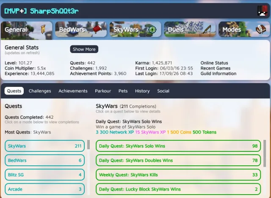
Task: Select the Quests sub-tab
Action: (x=14, y=91)
